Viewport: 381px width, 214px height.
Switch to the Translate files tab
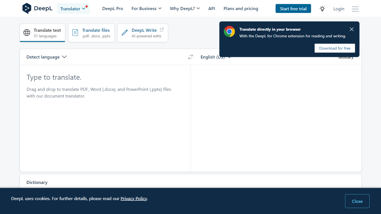pos(91,33)
